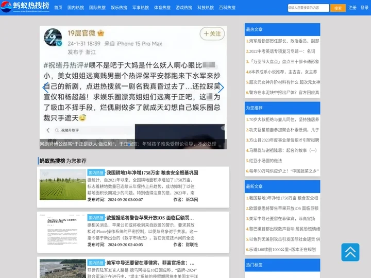Open hot article 警方在水泥块中挖出尸体

point(283,93)
